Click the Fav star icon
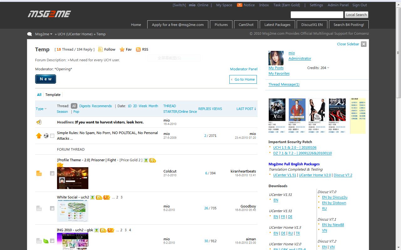This screenshot has height=250, width=401. point(122,49)
